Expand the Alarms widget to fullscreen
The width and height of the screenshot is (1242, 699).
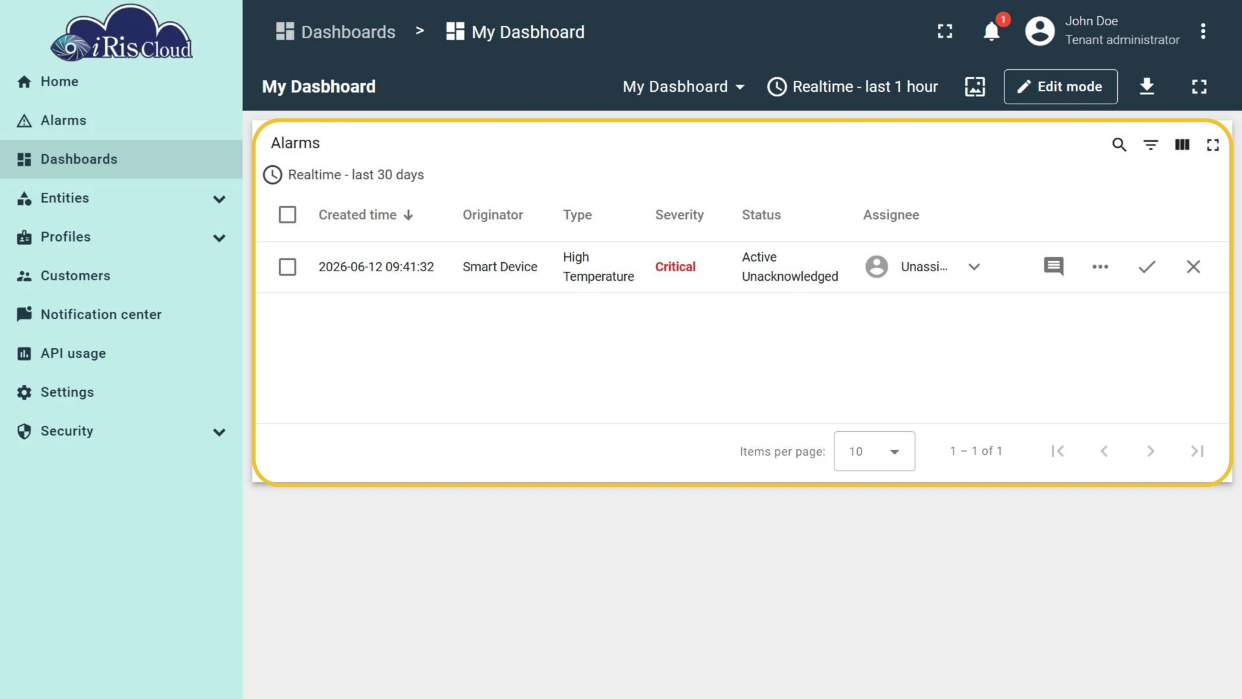tap(1213, 145)
